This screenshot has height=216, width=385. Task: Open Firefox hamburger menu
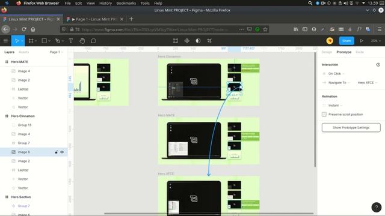point(380,29)
